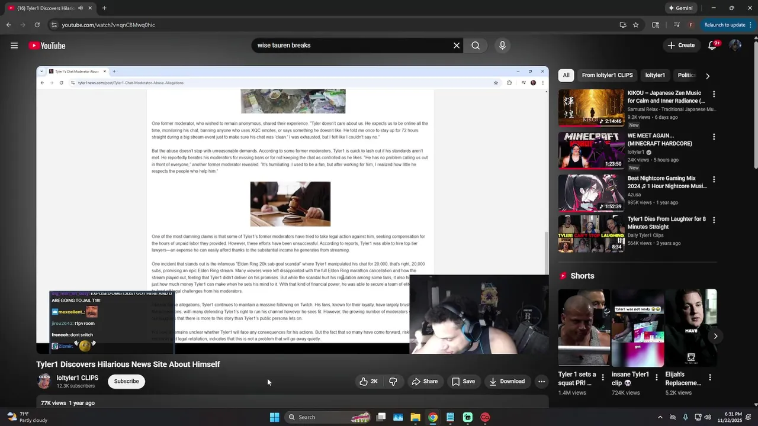This screenshot has height=426, width=758.
Task: Open options for Tyler 1 squat PR short
Action: click(x=603, y=377)
